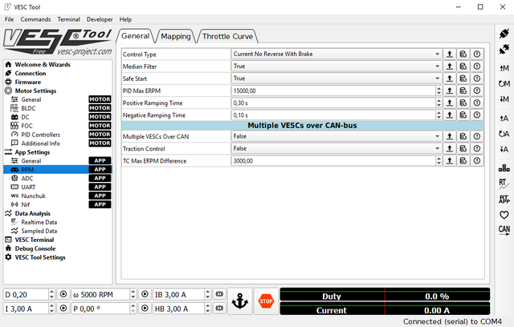
Task: Click the PID Max ERPM value field
Action: pyautogui.click(x=334, y=91)
